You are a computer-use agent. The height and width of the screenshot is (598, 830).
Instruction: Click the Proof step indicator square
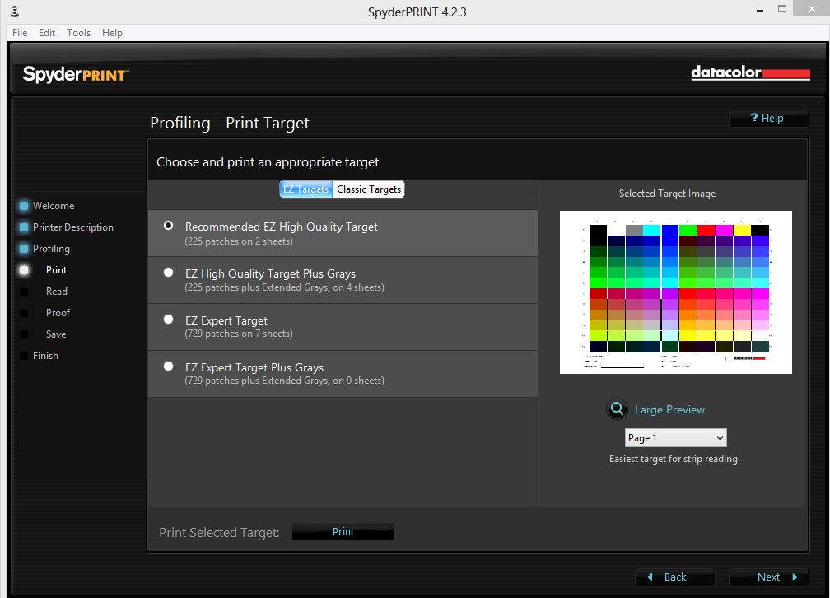tap(24, 313)
